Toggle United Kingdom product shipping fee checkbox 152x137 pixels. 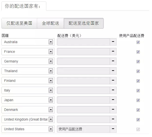(x=138, y=120)
